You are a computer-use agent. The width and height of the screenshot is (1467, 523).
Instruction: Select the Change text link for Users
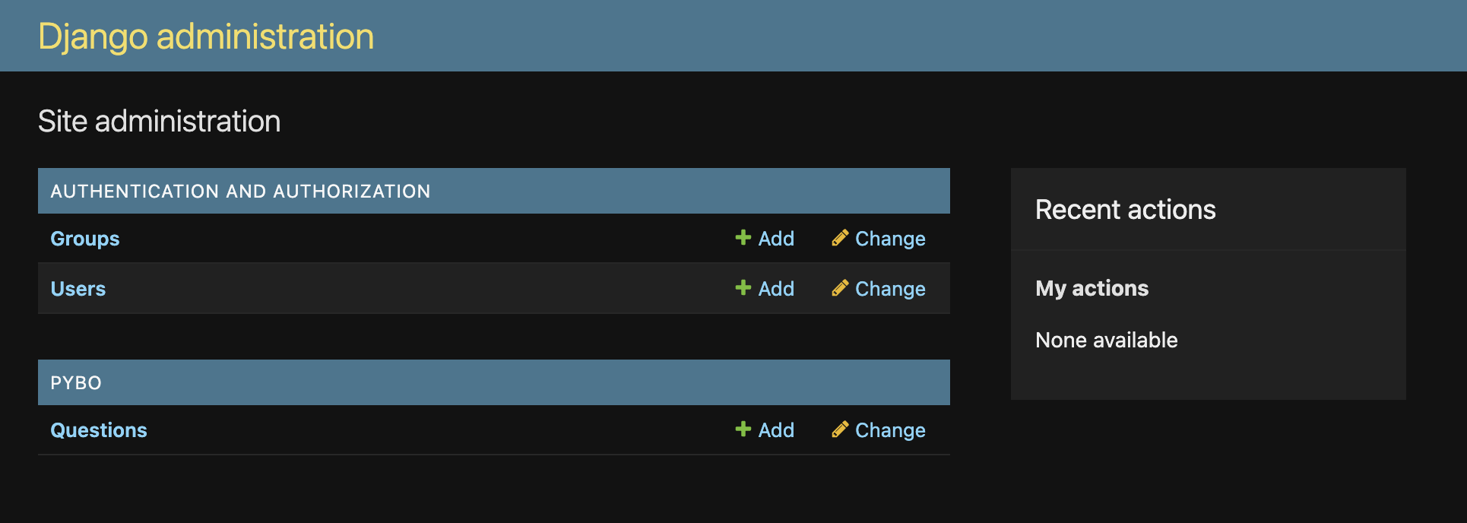890,289
